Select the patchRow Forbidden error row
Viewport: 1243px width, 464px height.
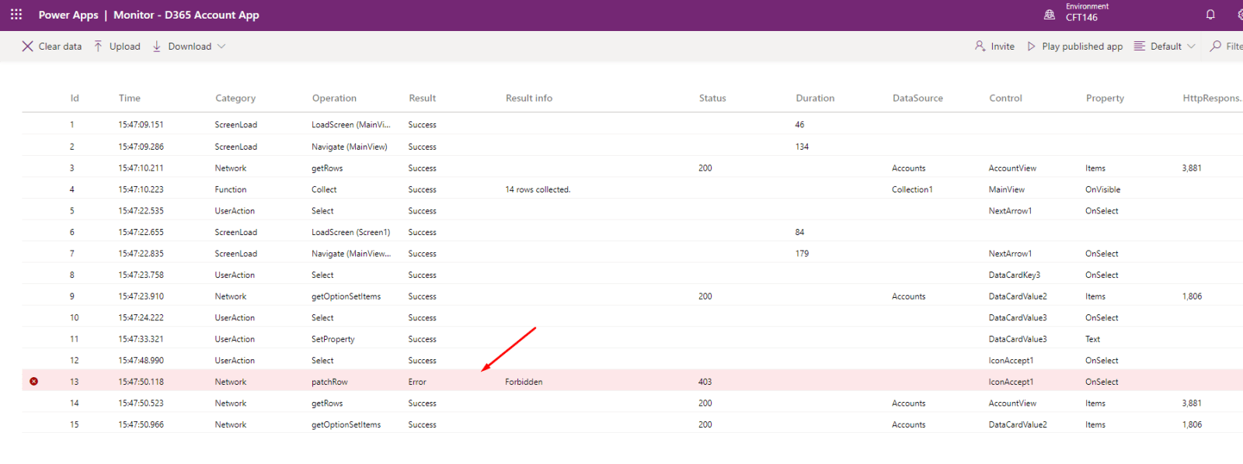pos(524,382)
